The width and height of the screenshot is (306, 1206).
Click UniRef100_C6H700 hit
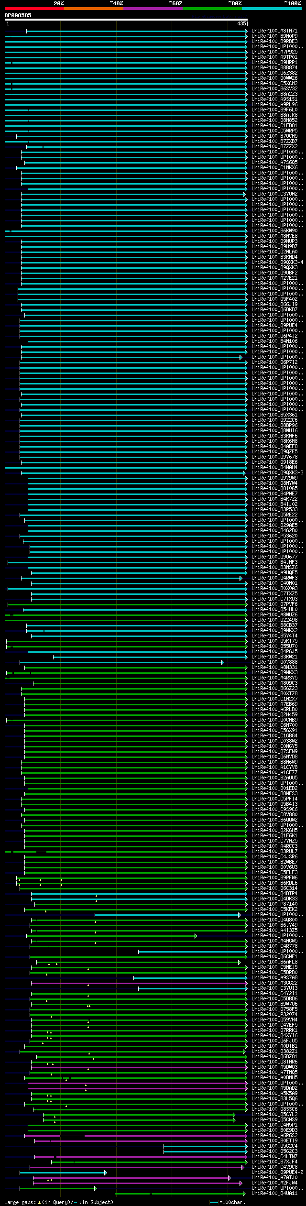coord(274,725)
